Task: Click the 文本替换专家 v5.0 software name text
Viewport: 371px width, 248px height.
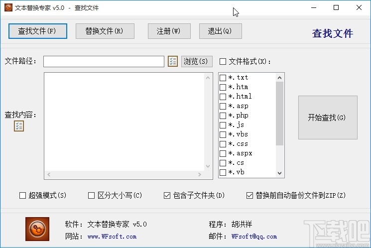Action: point(117,224)
